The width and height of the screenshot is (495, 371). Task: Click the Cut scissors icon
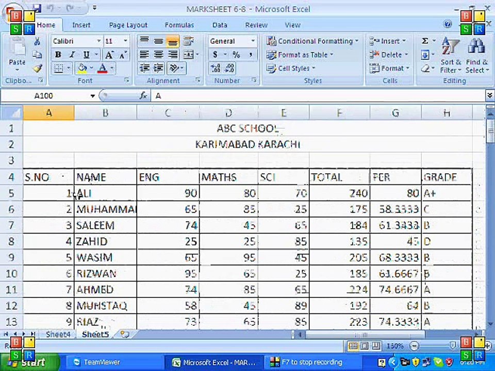point(37,41)
